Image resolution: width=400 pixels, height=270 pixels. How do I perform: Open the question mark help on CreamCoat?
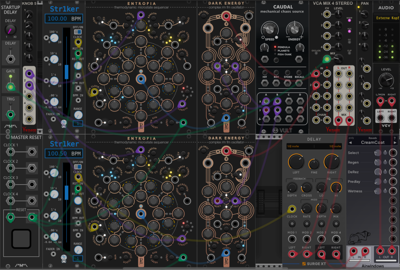click(x=395, y=138)
